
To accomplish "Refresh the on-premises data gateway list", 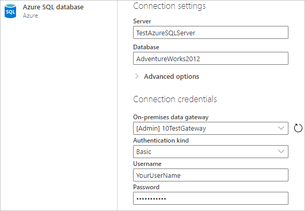I will tap(298, 128).
